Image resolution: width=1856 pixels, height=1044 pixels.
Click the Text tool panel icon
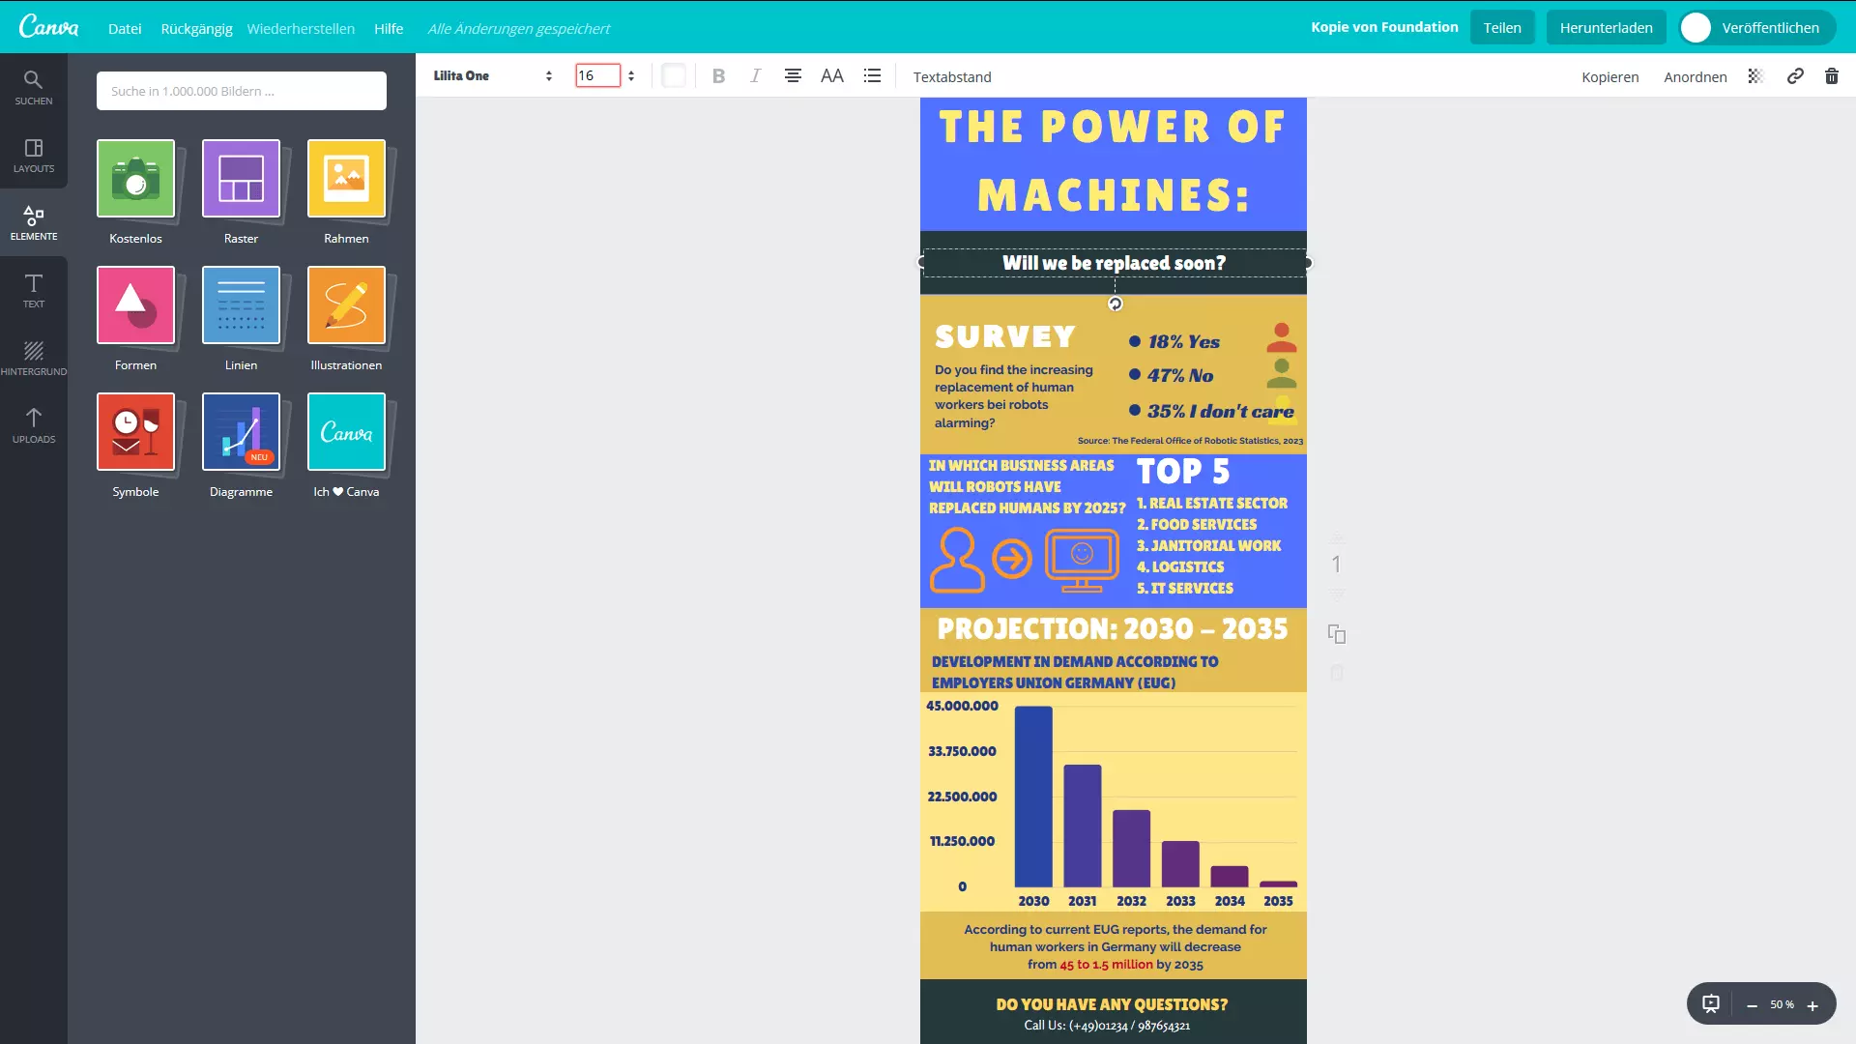point(35,289)
